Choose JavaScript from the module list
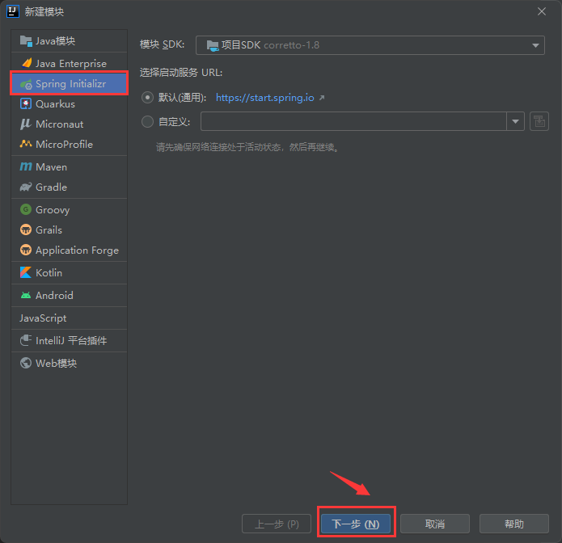The image size is (562, 543). pyautogui.click(x=43, y=318)
